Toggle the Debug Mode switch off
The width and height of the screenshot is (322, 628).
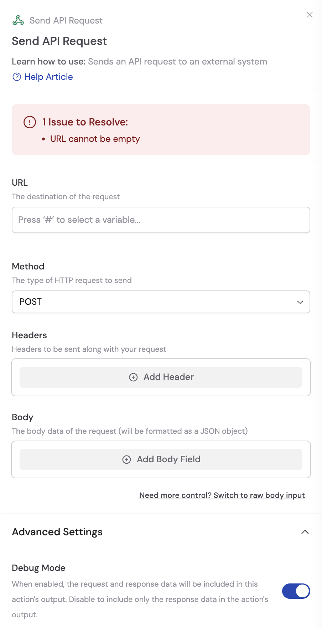pos(296,591)
